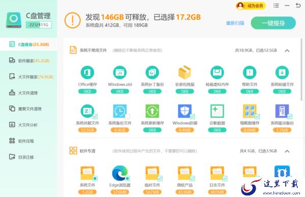Open 大文件分析 in sidebar
The height and width of the screenshot is (197, 305).
coord(28,125)
